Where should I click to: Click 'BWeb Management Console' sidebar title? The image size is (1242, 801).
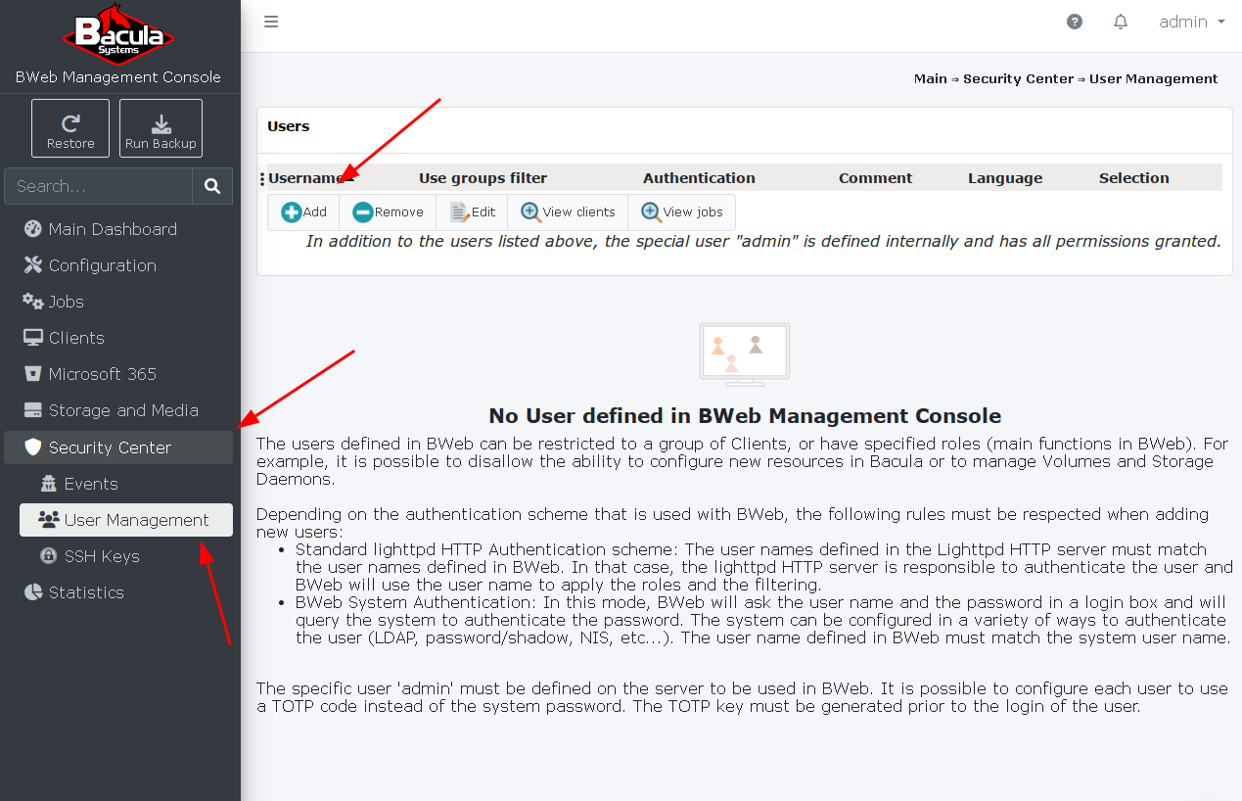118,77
